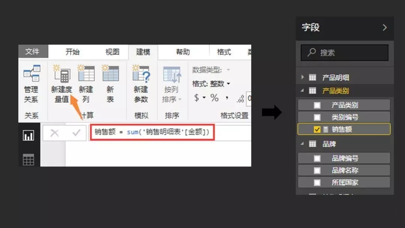Check the 所属国家 field checkbox

[x=317, y=183]
